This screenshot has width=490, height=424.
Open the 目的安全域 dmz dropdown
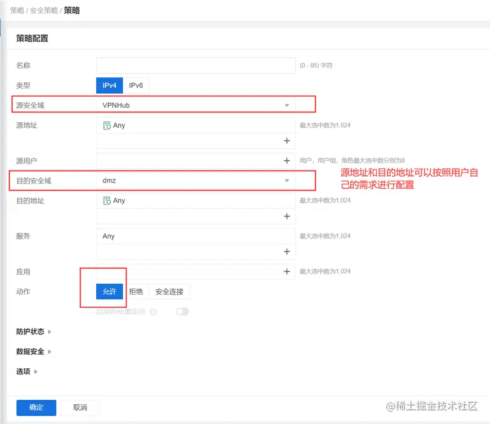point(195,181)
